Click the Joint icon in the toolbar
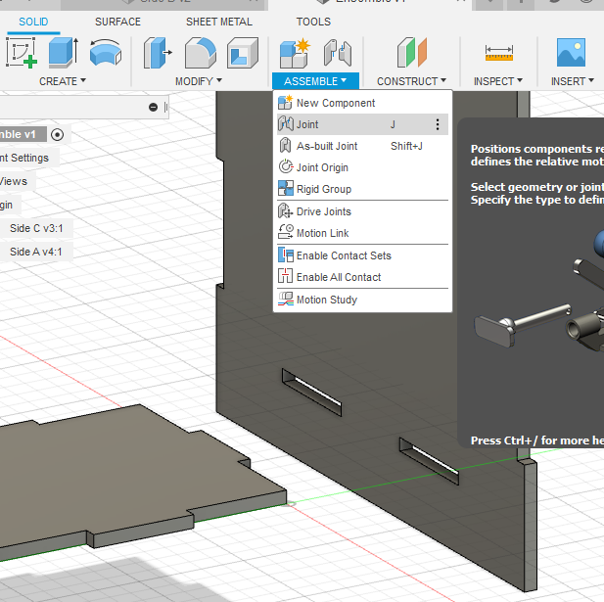 [338, 53]
